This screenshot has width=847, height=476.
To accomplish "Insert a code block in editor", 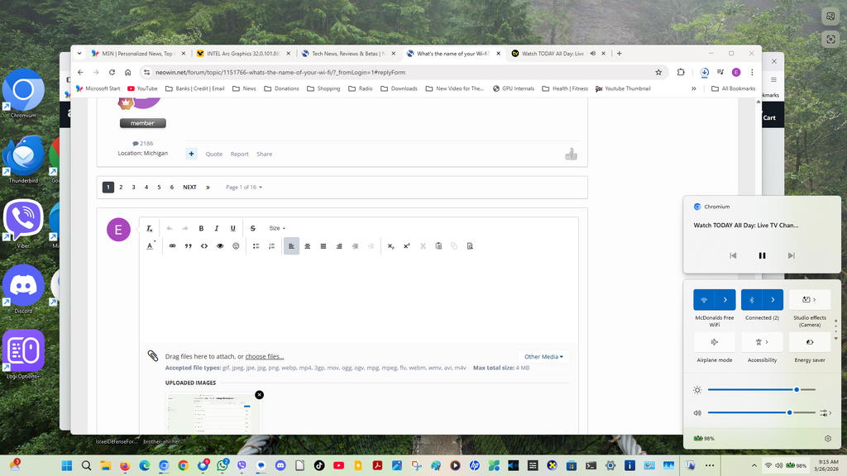I will [x=204, y=246].
